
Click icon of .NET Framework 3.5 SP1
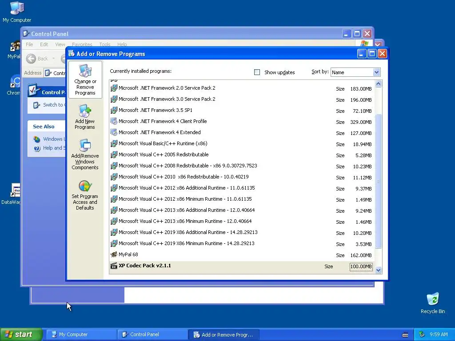coord(114,110)
